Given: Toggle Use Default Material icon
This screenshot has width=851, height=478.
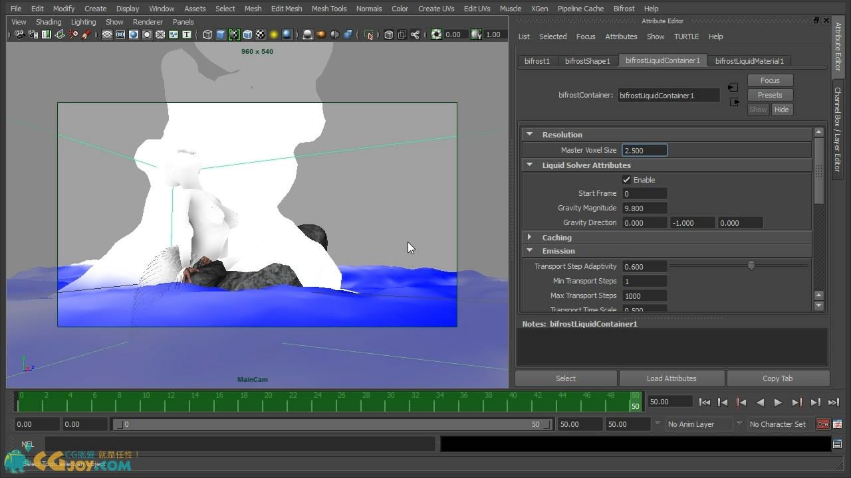Looking at the screenshot, I should click(234, 35).
